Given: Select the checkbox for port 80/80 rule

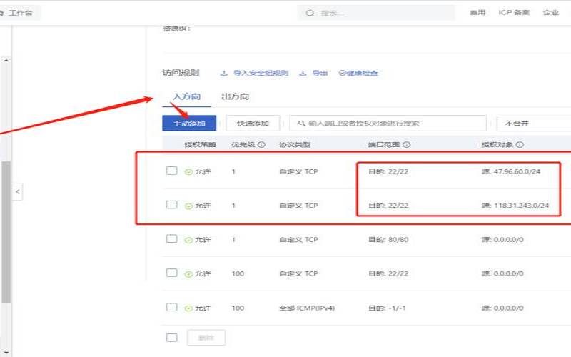Looking at the screenshot, I should tap(171, 239).
